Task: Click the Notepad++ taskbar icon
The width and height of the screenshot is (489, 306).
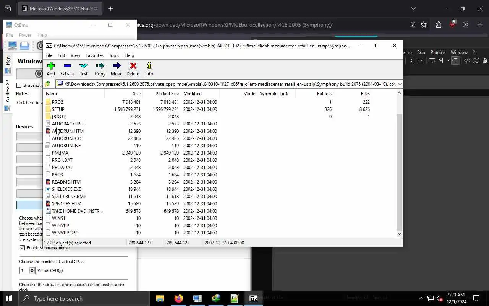Action: (x=235, y=298)
